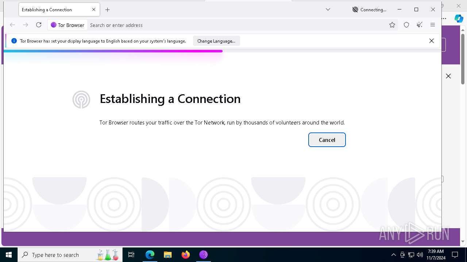The width and height of the screenshot is (467, 262).
Task: Click the Forward navigation arrow
Action: [26, 25]
